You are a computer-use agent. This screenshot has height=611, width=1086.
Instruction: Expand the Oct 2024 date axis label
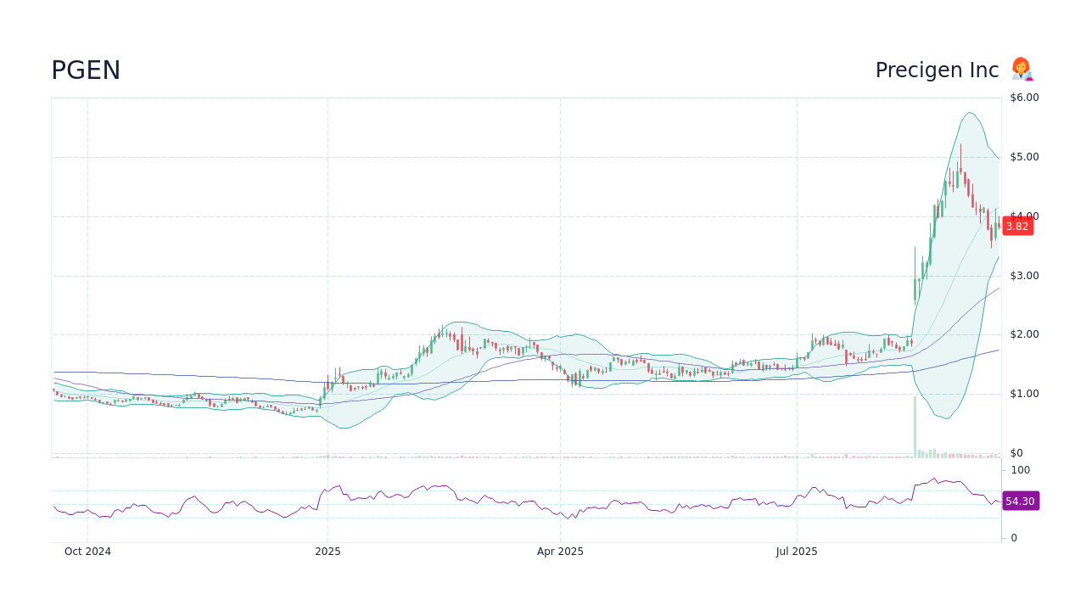(x=87, y=551)
